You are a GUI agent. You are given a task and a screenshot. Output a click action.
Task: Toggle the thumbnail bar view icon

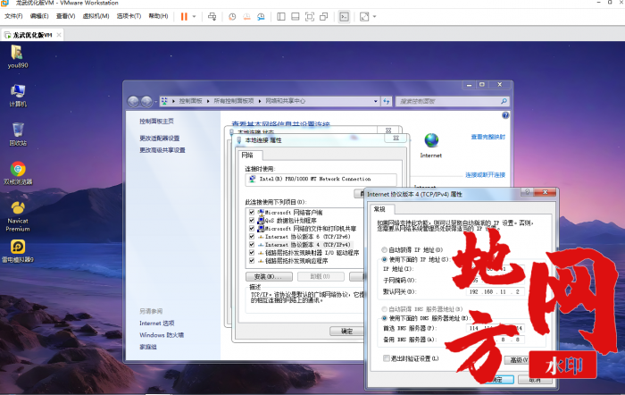click(x=296, y=17)
